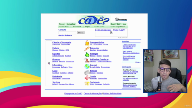This screenshot has width=192, height=108.
Task: Open Educação category text link
Action: click(x=94, y=48)
